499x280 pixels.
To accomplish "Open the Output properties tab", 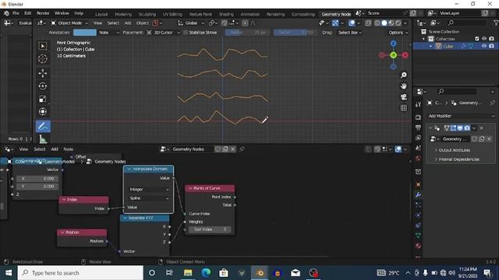I will [x=418, y=128].
